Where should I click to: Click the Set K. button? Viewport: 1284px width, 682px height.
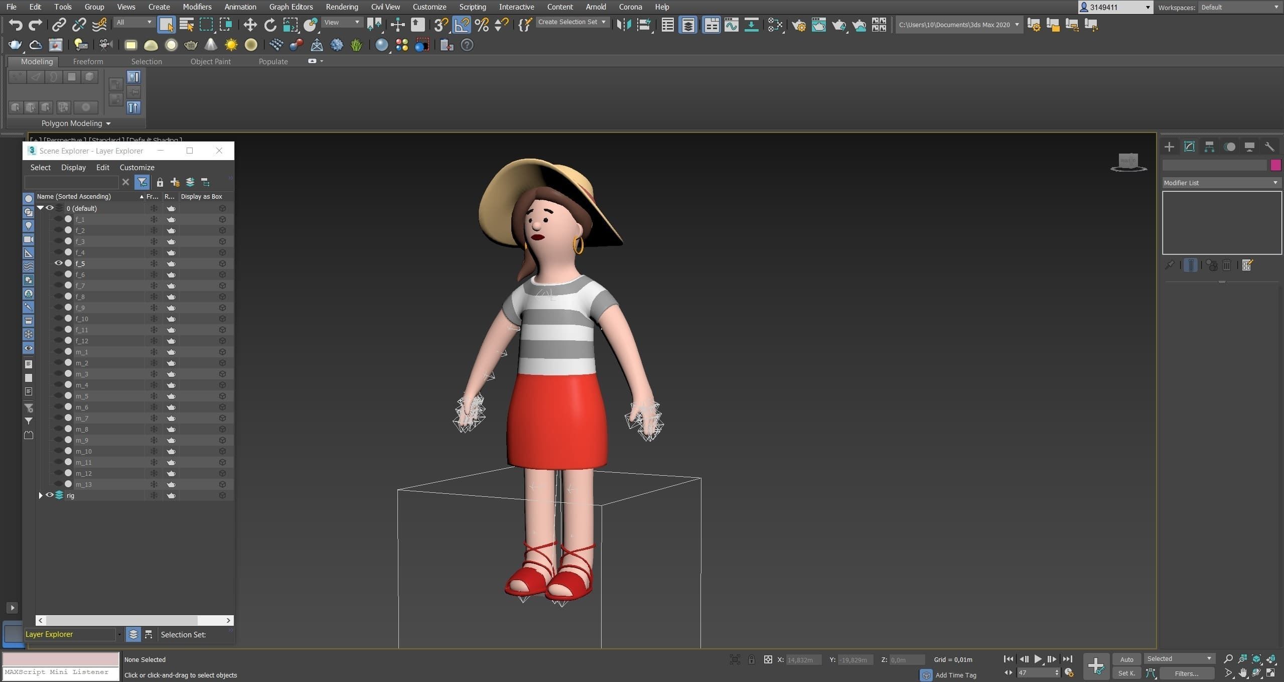coord(1126,673)
